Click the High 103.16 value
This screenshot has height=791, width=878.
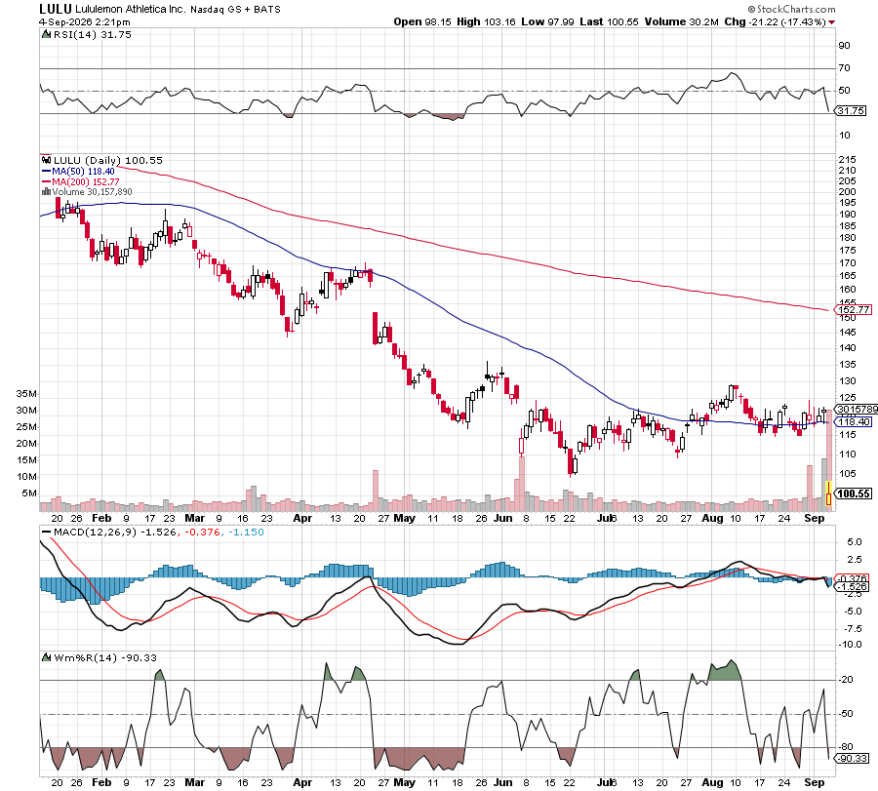click(486, 21)
